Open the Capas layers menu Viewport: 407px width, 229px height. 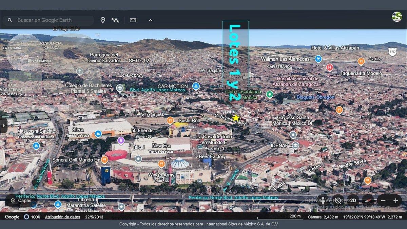21,201
